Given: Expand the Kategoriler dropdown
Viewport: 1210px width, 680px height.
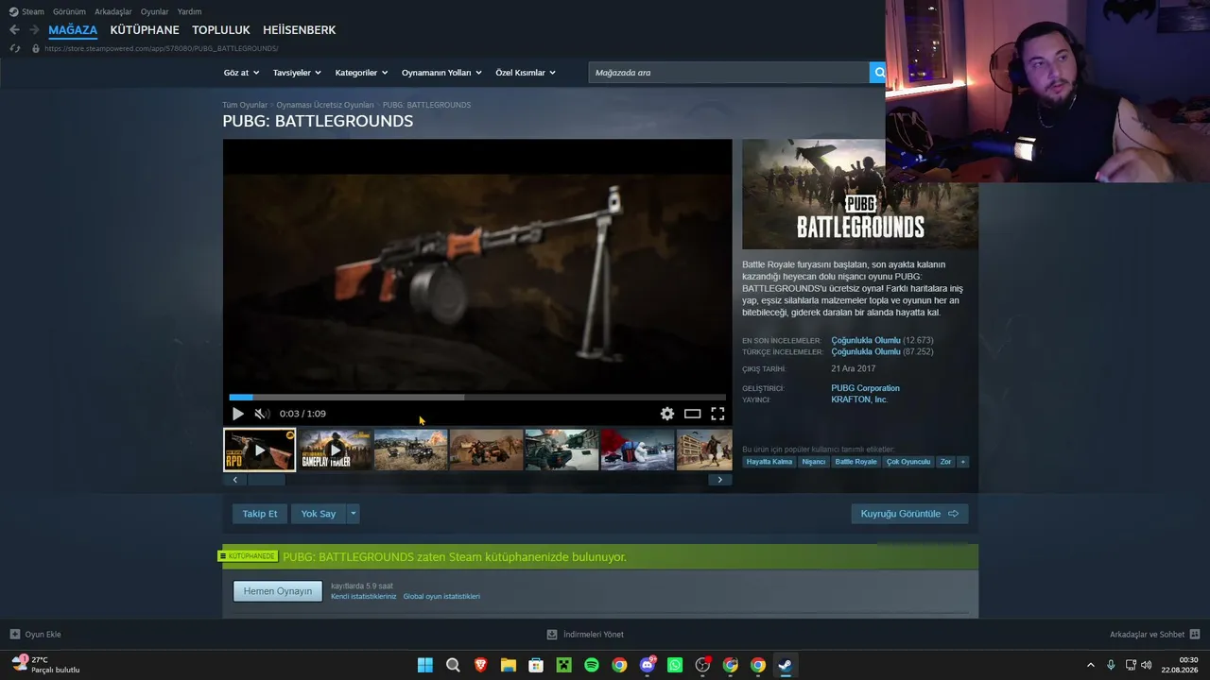Looking at the screenshot, I should [x=362, y=73].
